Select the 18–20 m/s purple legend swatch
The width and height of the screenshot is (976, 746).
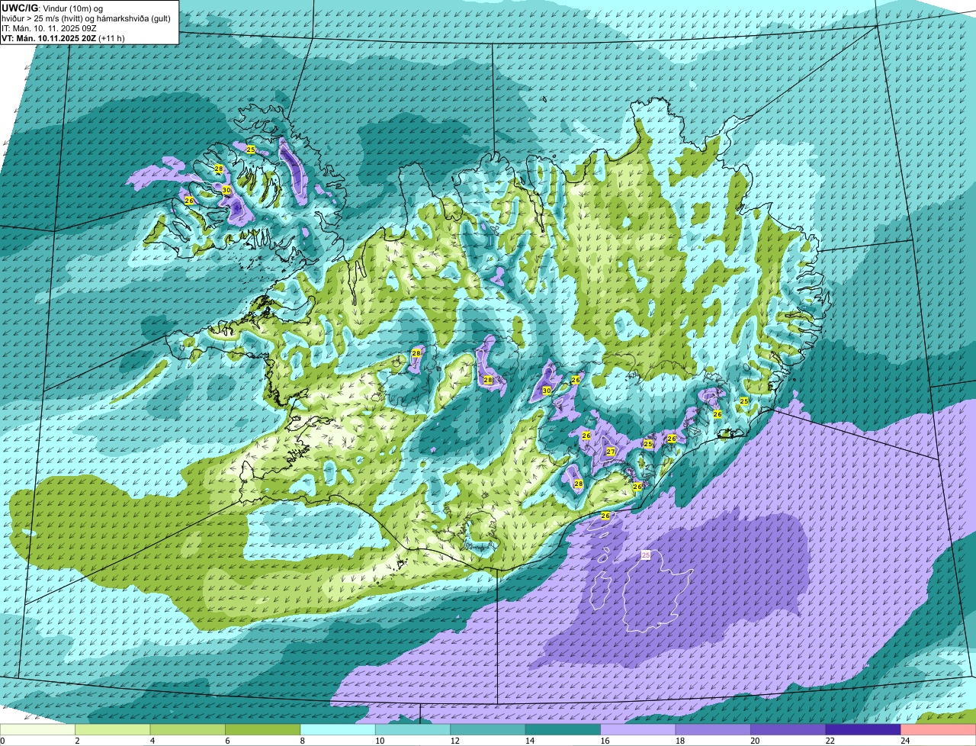[714, 729]
